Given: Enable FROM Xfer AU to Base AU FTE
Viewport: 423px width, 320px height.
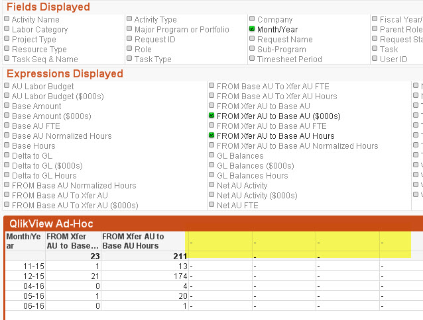Looking at the screenshot, I should (211, 126).
